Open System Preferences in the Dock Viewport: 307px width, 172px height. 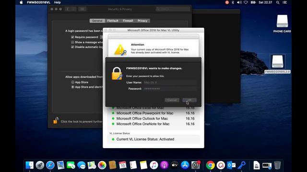click(x=195, y=165)
